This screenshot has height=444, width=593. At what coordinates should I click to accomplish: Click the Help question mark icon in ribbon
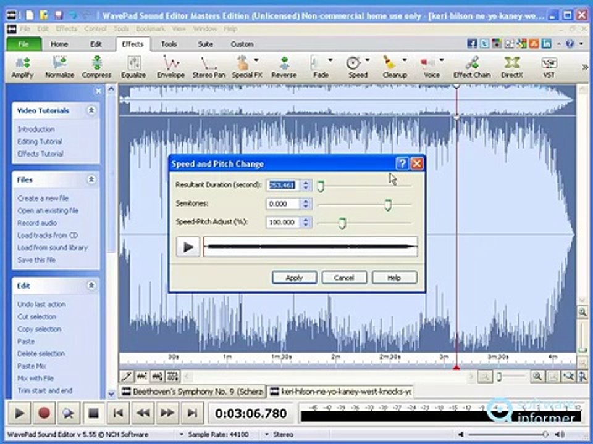click(570, 44)
